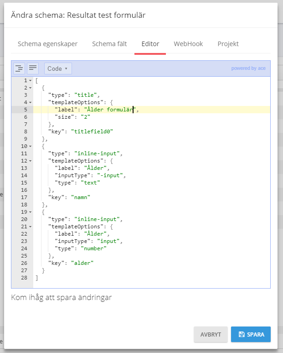Click the "Ålder" label on line 13
283x353 pixels.
pos(95,168)
